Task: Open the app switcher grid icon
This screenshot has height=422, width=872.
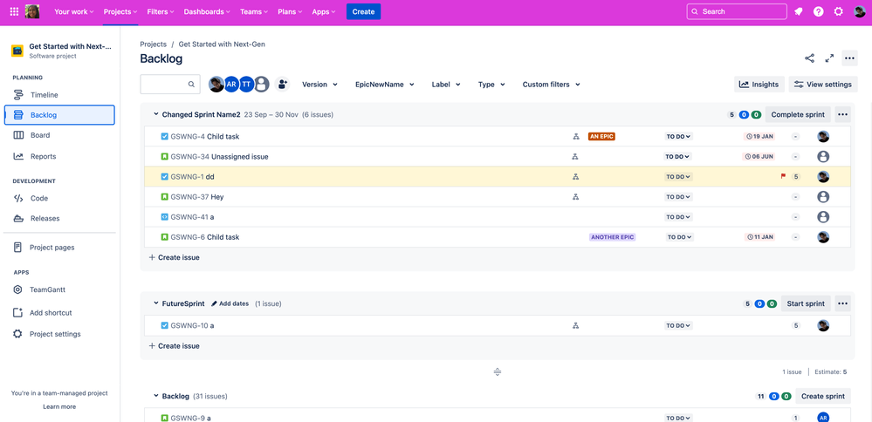Action: point(15,11)
